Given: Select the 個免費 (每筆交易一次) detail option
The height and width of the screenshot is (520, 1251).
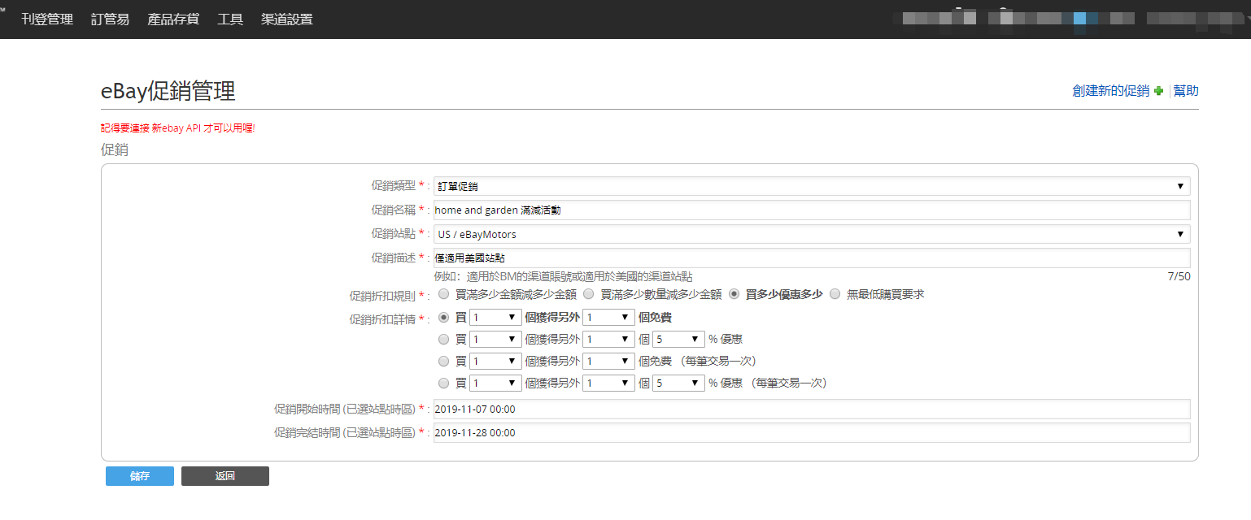Looking at the screenshot, I should 444,361.
